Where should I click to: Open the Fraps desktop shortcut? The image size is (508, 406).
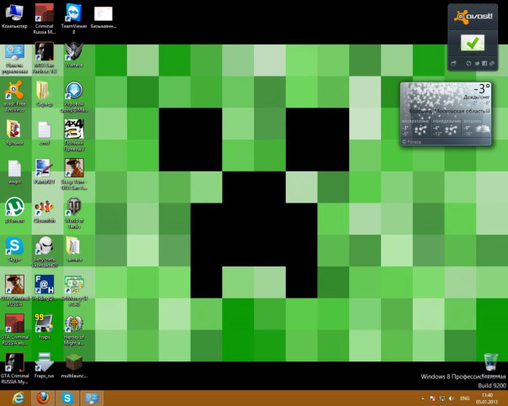(45, 323)
